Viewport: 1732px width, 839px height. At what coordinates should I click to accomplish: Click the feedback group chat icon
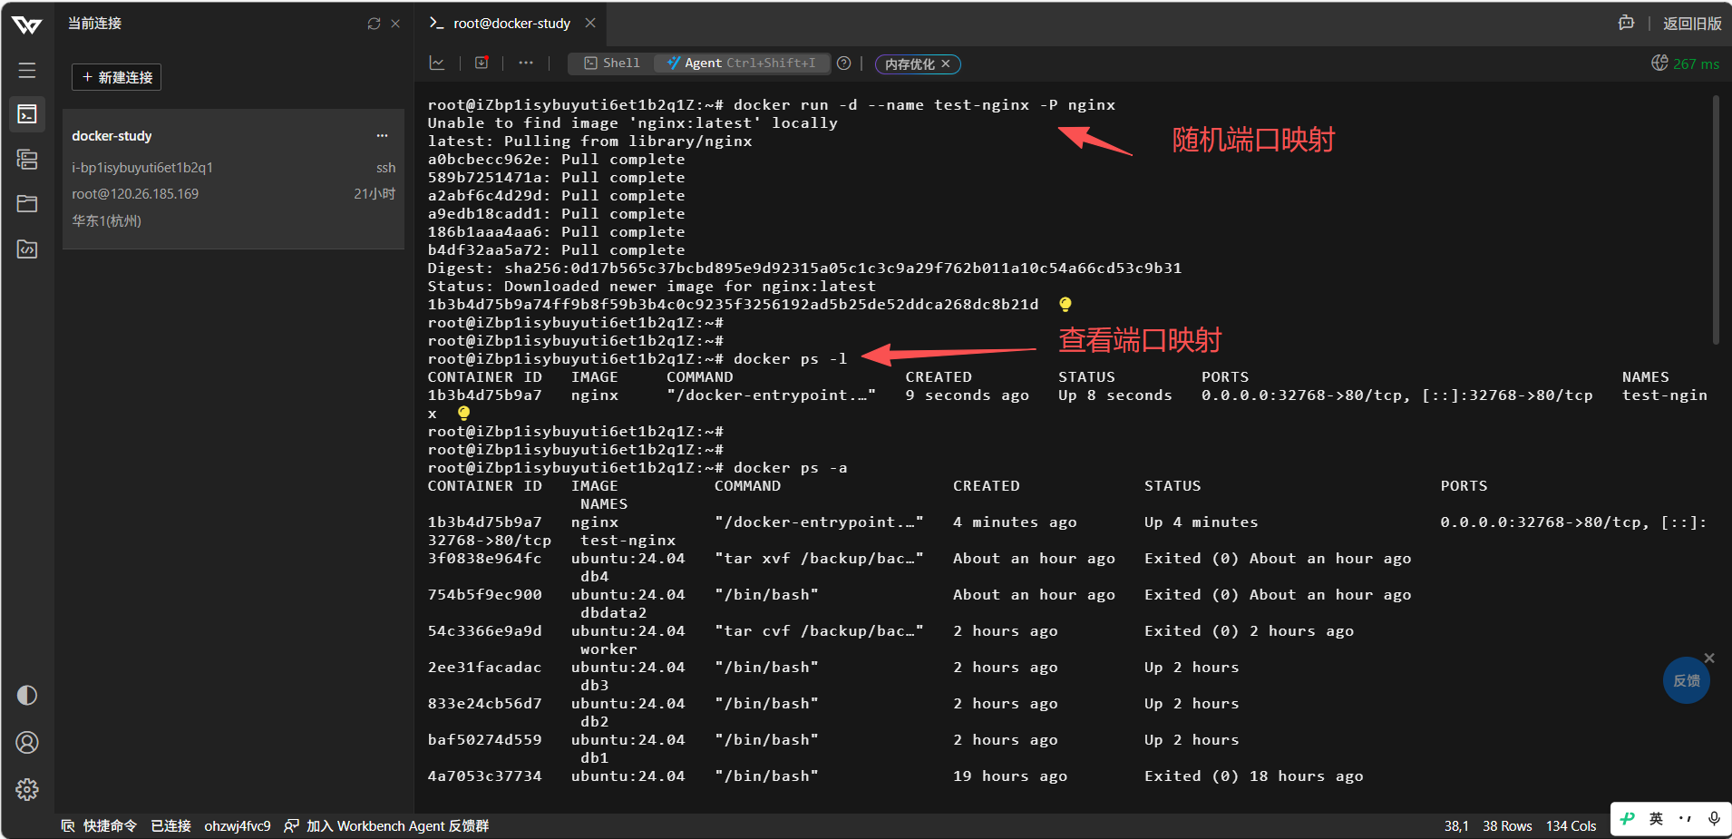pos(291,825)
